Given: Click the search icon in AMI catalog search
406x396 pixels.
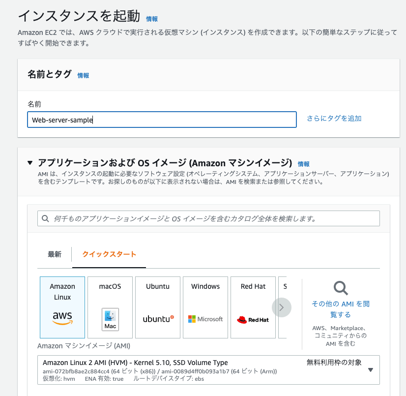Looking at the screenshot, I should [45, 218].
